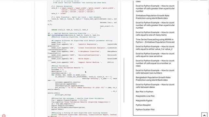Click the scroll-to-top arrow button
This screenshot has width=209, height=117.
204,115
